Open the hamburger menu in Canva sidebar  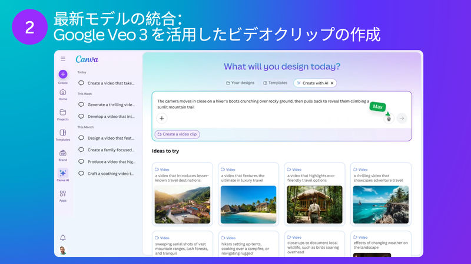(x=63, y=59)
